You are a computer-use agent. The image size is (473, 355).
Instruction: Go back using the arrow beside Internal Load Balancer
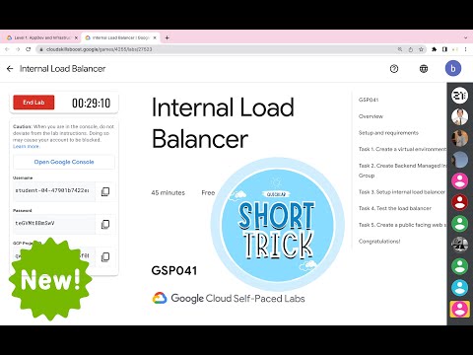click(x=10, y=69)
